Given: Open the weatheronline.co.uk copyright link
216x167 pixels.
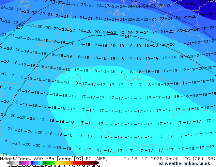Looking at the screenshot, I should click(185, 164).
